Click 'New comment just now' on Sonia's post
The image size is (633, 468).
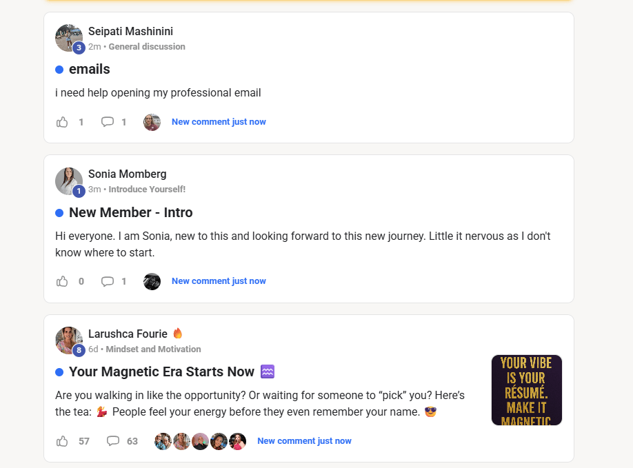tap(219, 281)
